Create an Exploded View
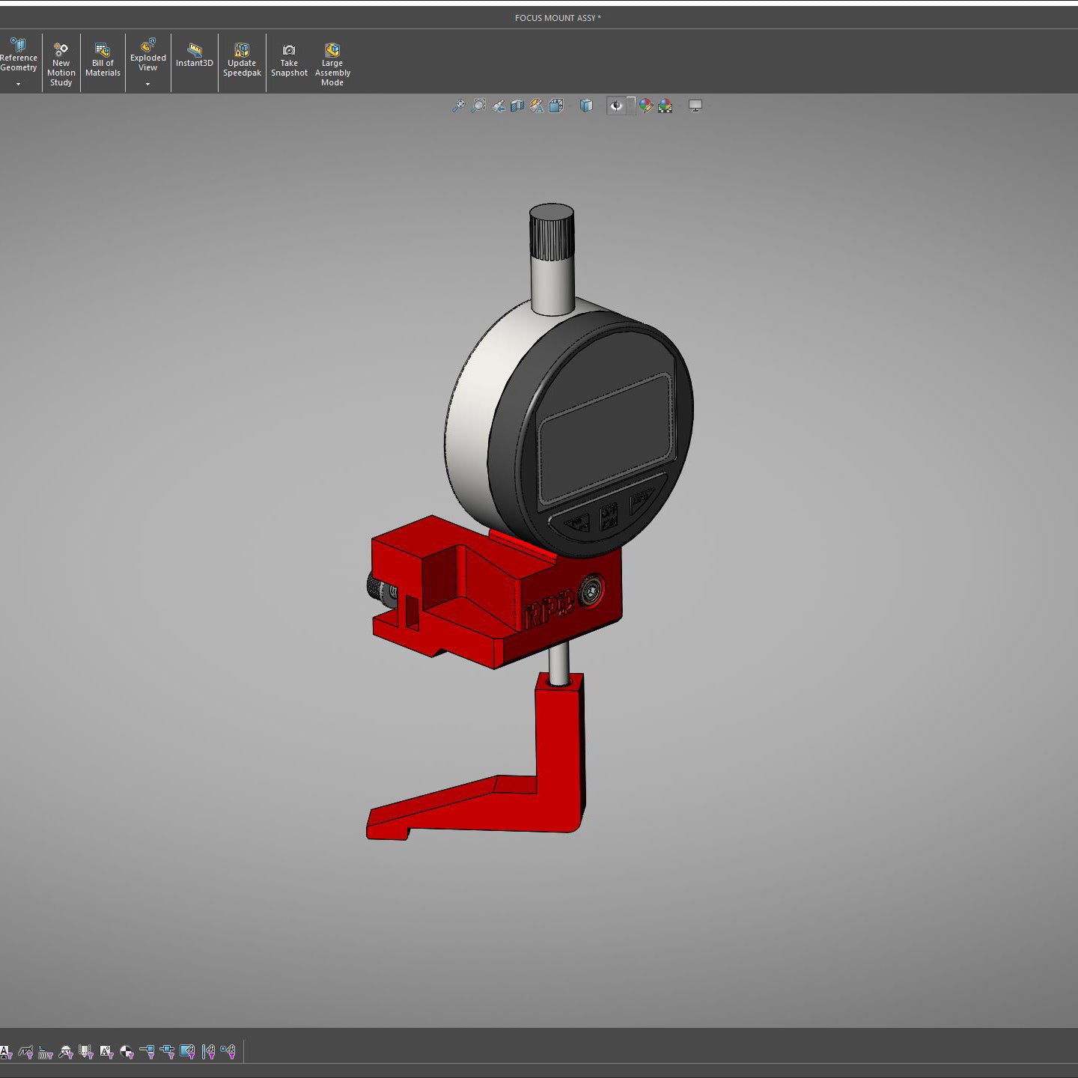This screenshot has height=1078, width=1078. (148, 55)
